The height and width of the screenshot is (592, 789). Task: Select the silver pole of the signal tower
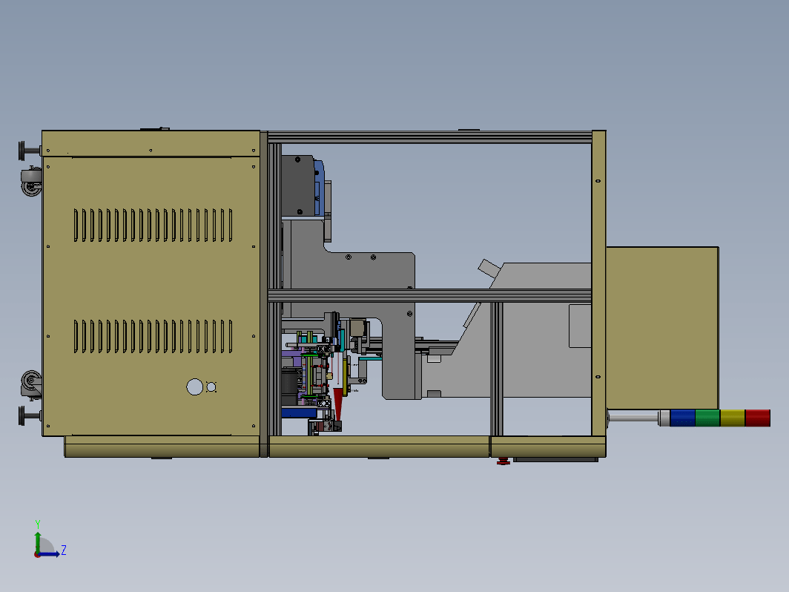pos(633,418)
